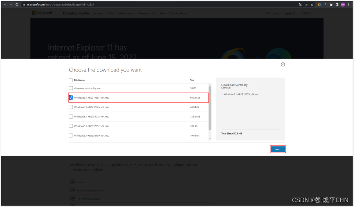
Task: Bookmark page with the star icon
Action: [312, 4]
